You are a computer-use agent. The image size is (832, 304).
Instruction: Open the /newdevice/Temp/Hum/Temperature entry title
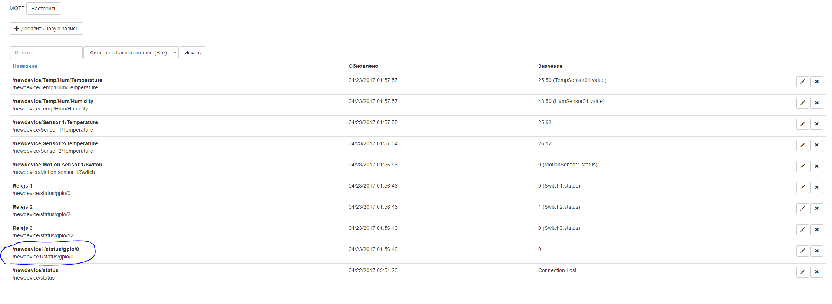click(x=57, y=80)
